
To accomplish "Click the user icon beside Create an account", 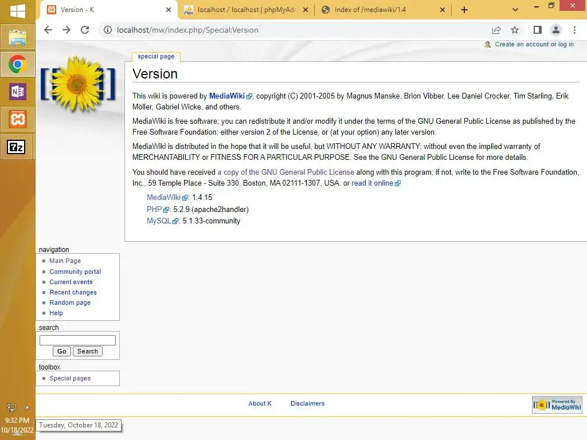I will click(487, 45).
